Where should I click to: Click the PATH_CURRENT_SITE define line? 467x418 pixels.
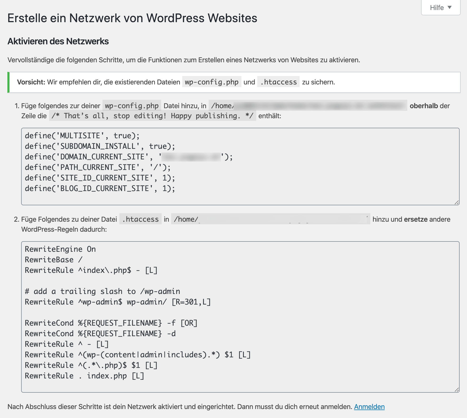[x=98, y=167]
